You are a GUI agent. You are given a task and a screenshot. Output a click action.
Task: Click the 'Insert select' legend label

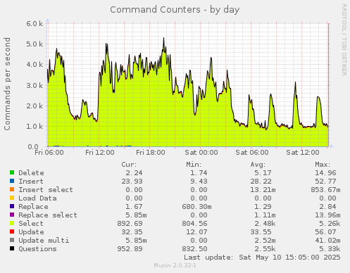[x=46, y=190]
